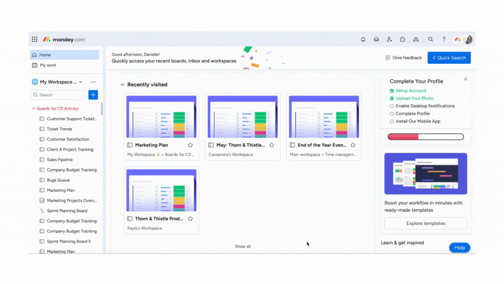The width and height of the screenshot is (504, 284).
Task: Click the Help button
Action: click(460, 248)
